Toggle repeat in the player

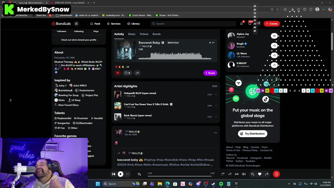(223, 174)
